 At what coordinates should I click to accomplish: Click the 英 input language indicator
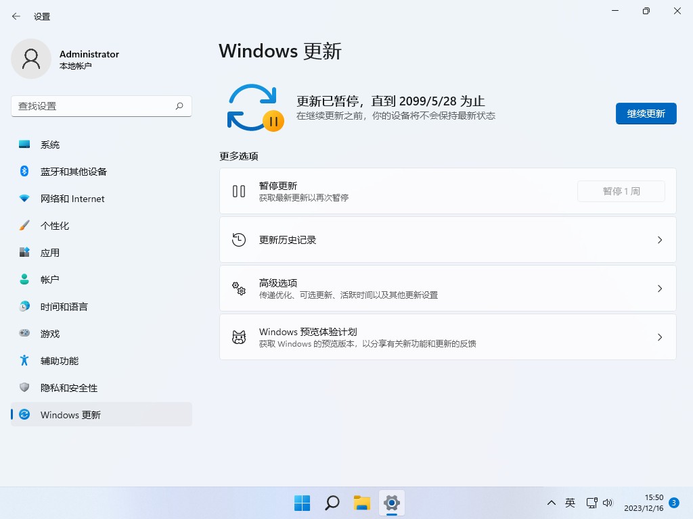(570, 503)
